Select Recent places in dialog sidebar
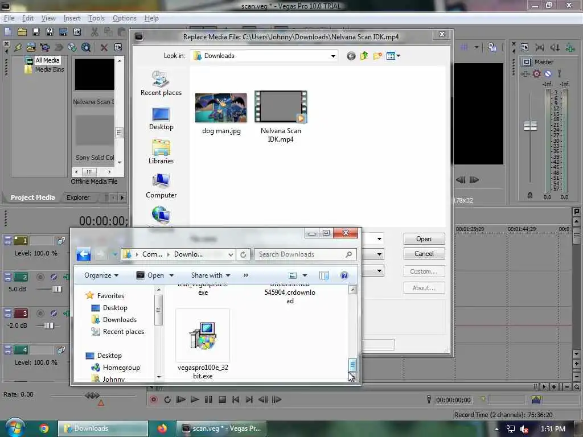This screenshot has height=437, width=583. pos(161,84)
